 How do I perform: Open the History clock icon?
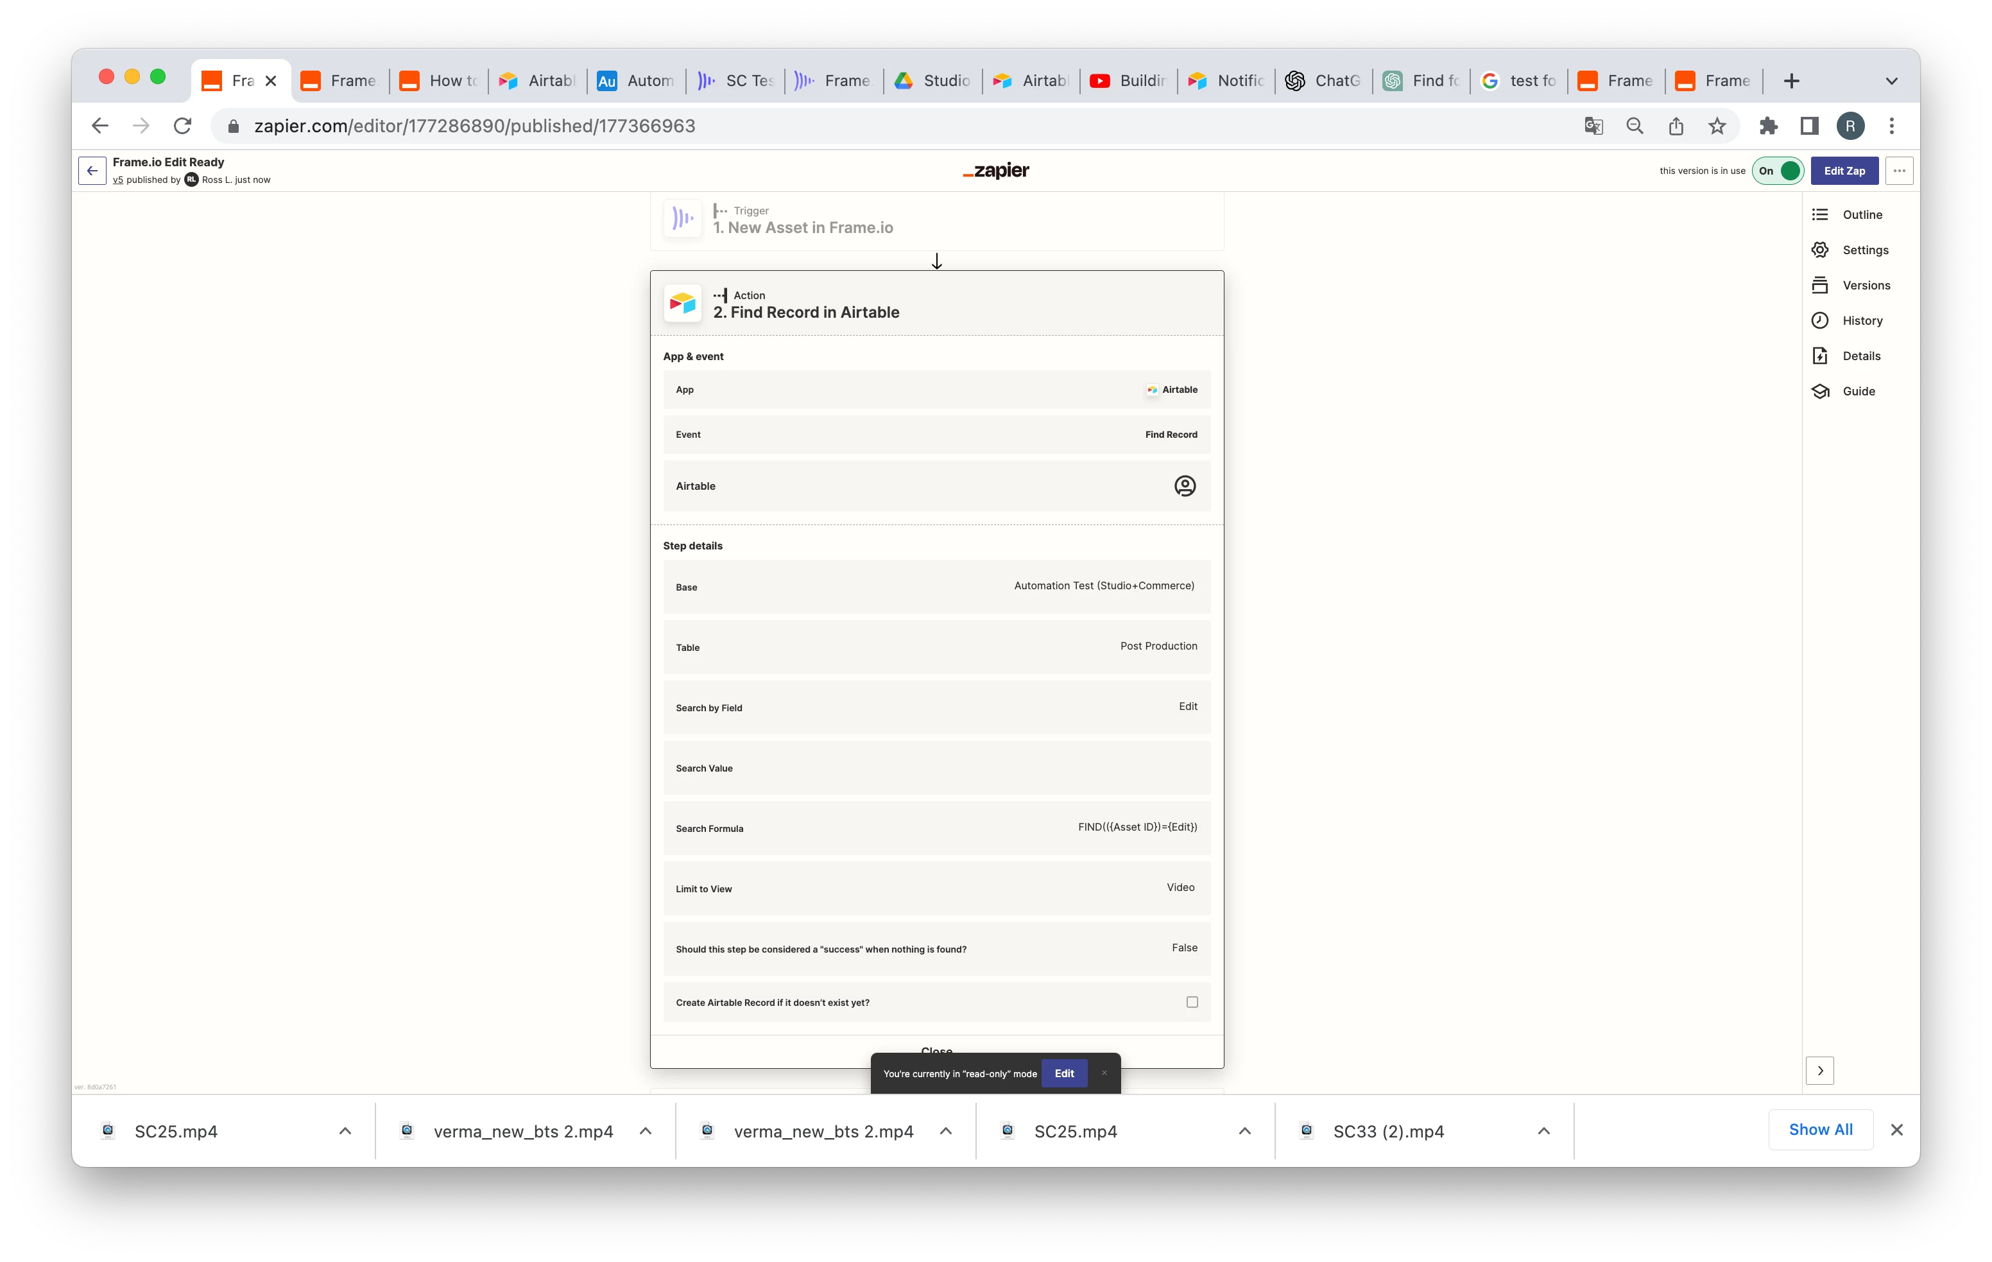[x=1819, y=320]
